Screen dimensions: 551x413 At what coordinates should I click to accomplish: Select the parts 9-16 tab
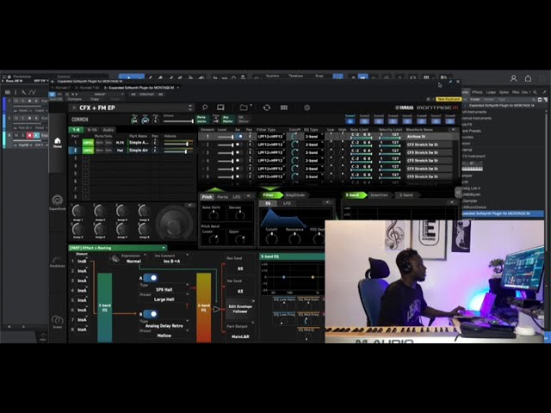92,130
